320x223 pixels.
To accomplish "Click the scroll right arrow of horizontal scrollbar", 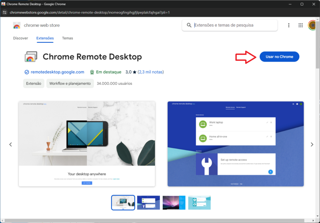I will pos(313,221).
